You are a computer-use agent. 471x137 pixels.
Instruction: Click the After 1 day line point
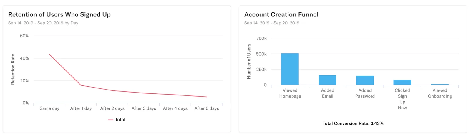(81, 85)
